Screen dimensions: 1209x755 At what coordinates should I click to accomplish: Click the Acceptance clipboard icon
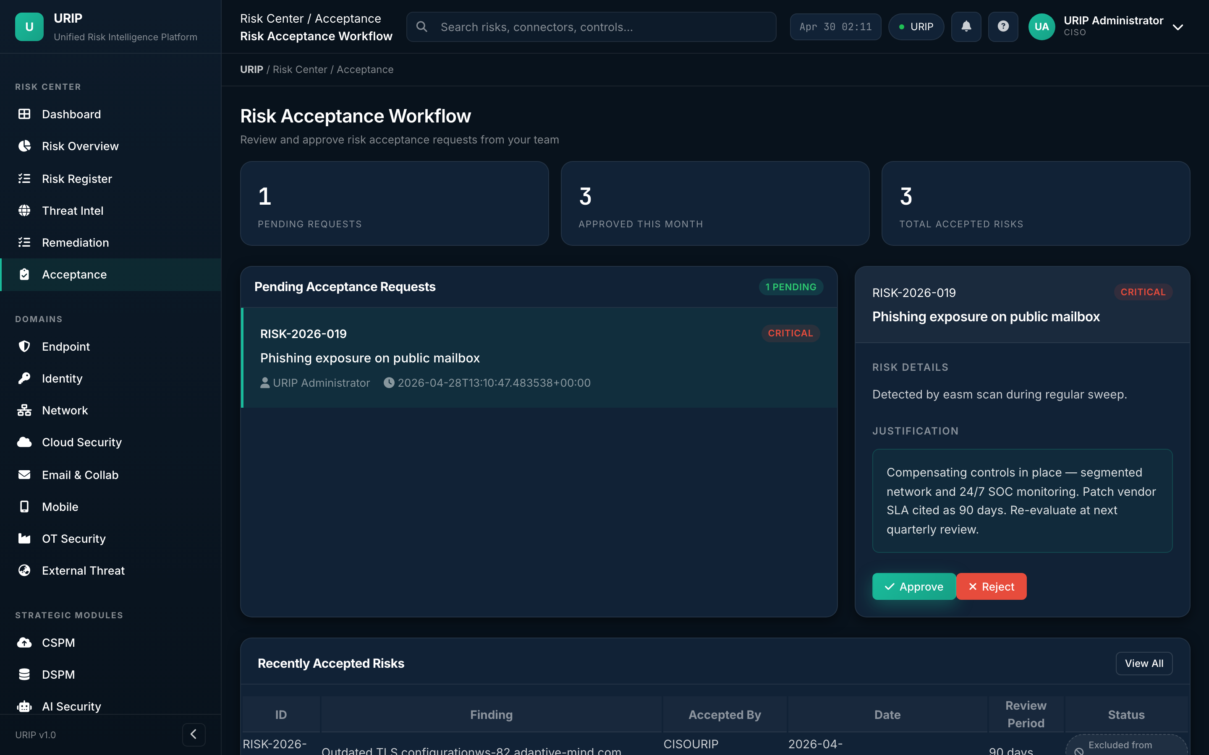click(24, 274)
